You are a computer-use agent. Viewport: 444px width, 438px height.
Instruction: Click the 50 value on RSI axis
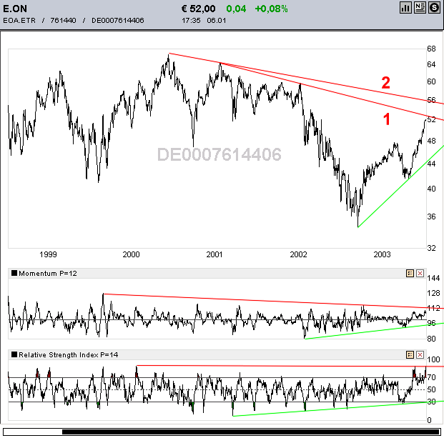point(431,389)
